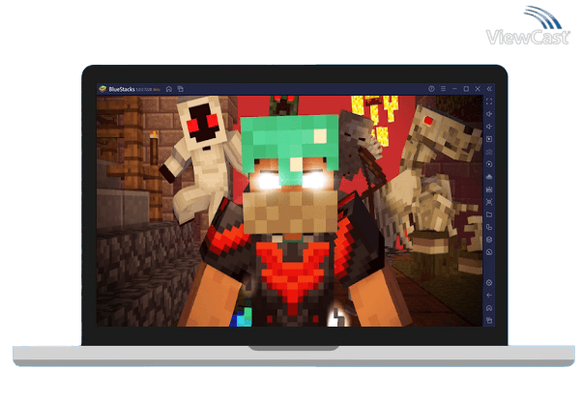Close the BlueStacks window
Viewport: 582px width, 400px height.
[478, 89]
